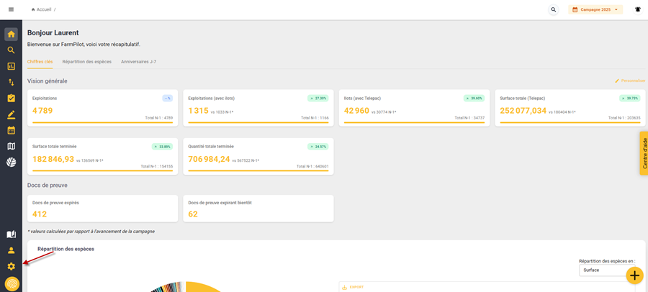The image size is (648, 292).
Task: Click the expiring docs count 62
Action: coord(193,214)
